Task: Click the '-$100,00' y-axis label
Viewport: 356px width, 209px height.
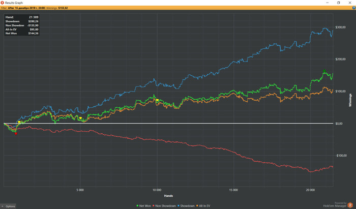Action: [341, 156]
